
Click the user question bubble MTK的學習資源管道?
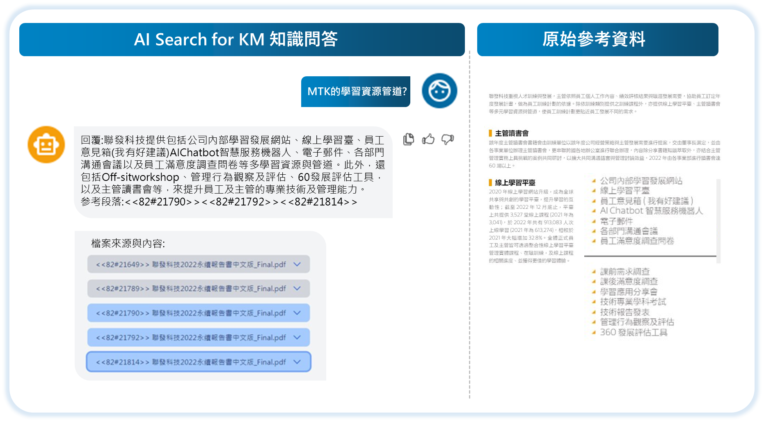(356, 91)
